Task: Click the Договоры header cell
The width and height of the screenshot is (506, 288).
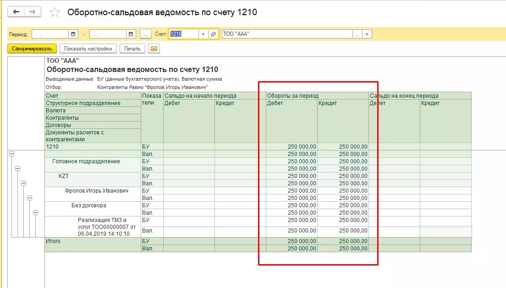Action: tap(93, 125)
